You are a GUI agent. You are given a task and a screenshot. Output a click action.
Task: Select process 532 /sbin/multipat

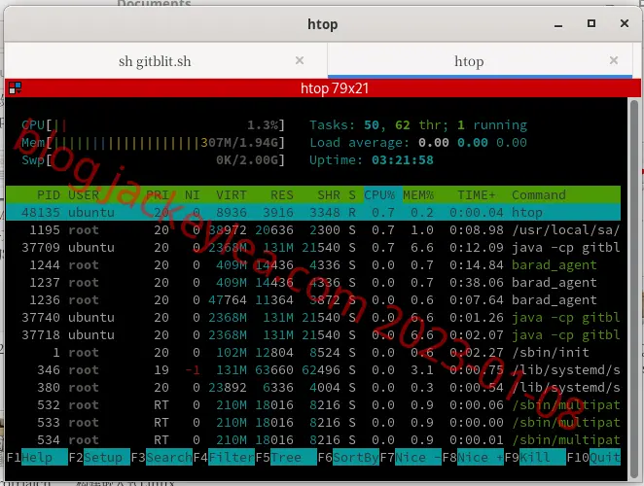tap(313, 405)
